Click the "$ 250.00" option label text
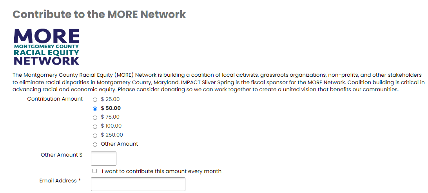Screen dimensions: 428x193 [x=112, y=135]
